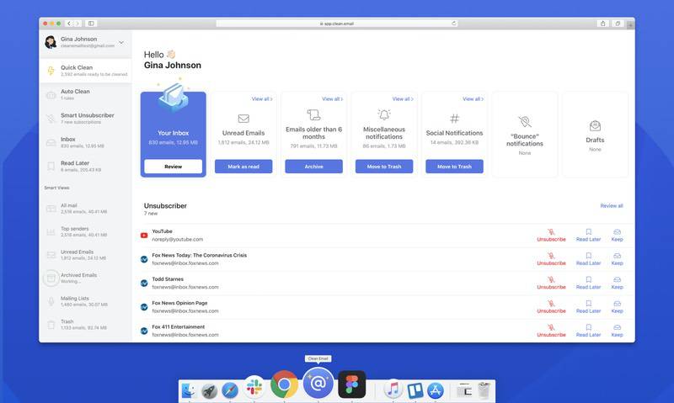This screenshot has width=674, height=403.
Task: Click the Mark as read button
Action: [x=243, y=167]
